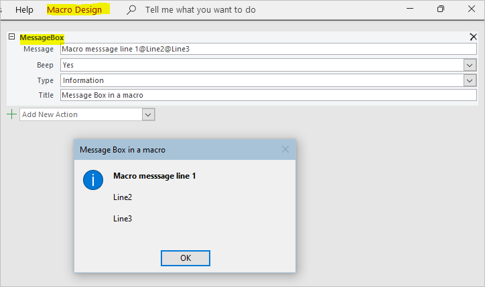Minimize the Access window

tap(410, 9)
